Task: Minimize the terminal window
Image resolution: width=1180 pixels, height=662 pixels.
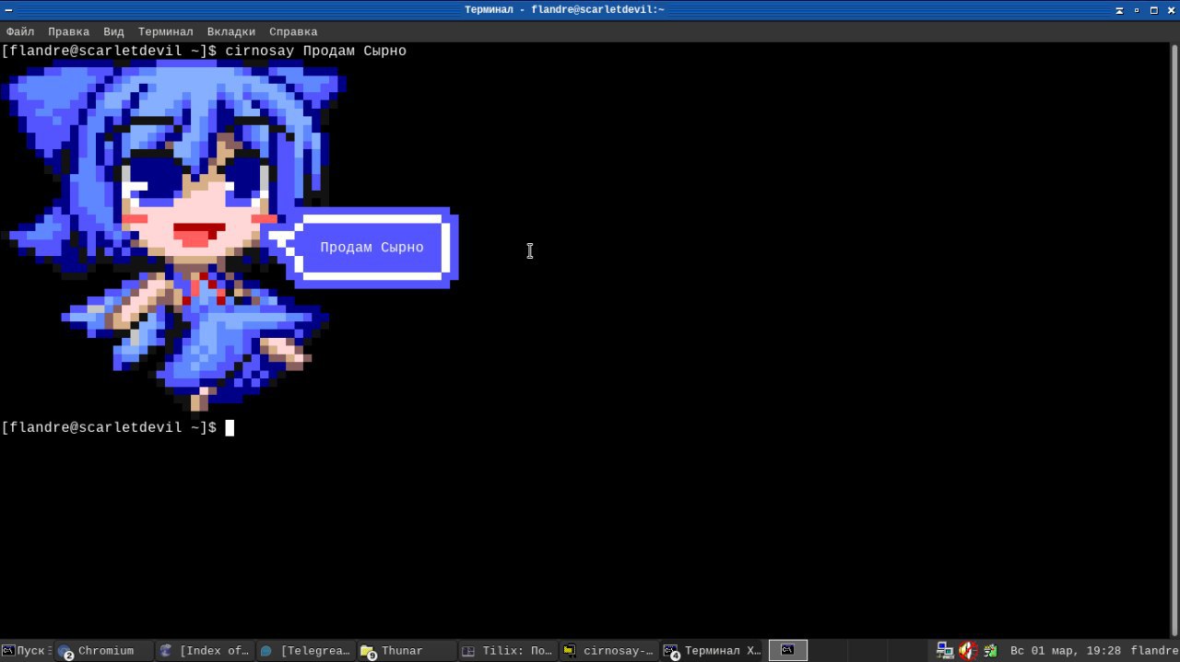Action: (x=1137, y=9)
